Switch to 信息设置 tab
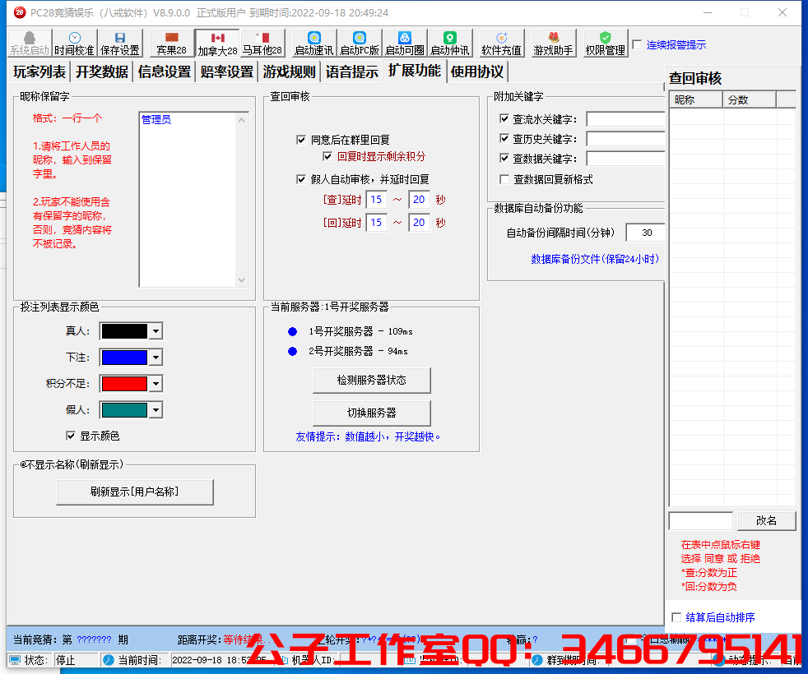The width and height of the screenshot is (808, 674). click(165, 72)
